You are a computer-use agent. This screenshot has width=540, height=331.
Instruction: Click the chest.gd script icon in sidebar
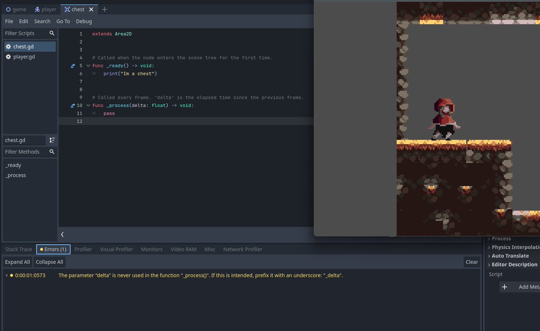pos(8,46)
